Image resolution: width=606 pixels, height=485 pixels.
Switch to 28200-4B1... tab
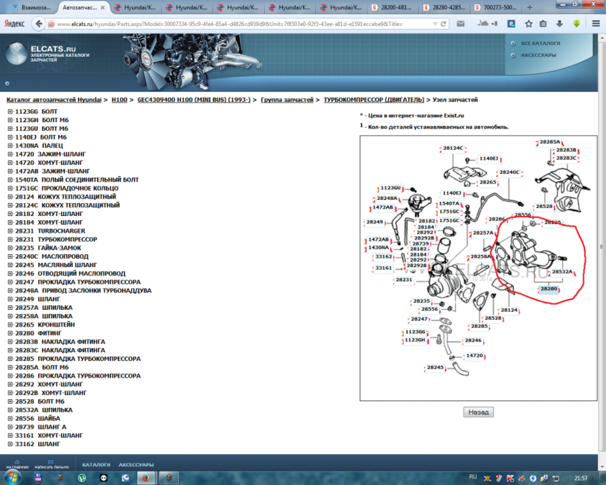392,7
